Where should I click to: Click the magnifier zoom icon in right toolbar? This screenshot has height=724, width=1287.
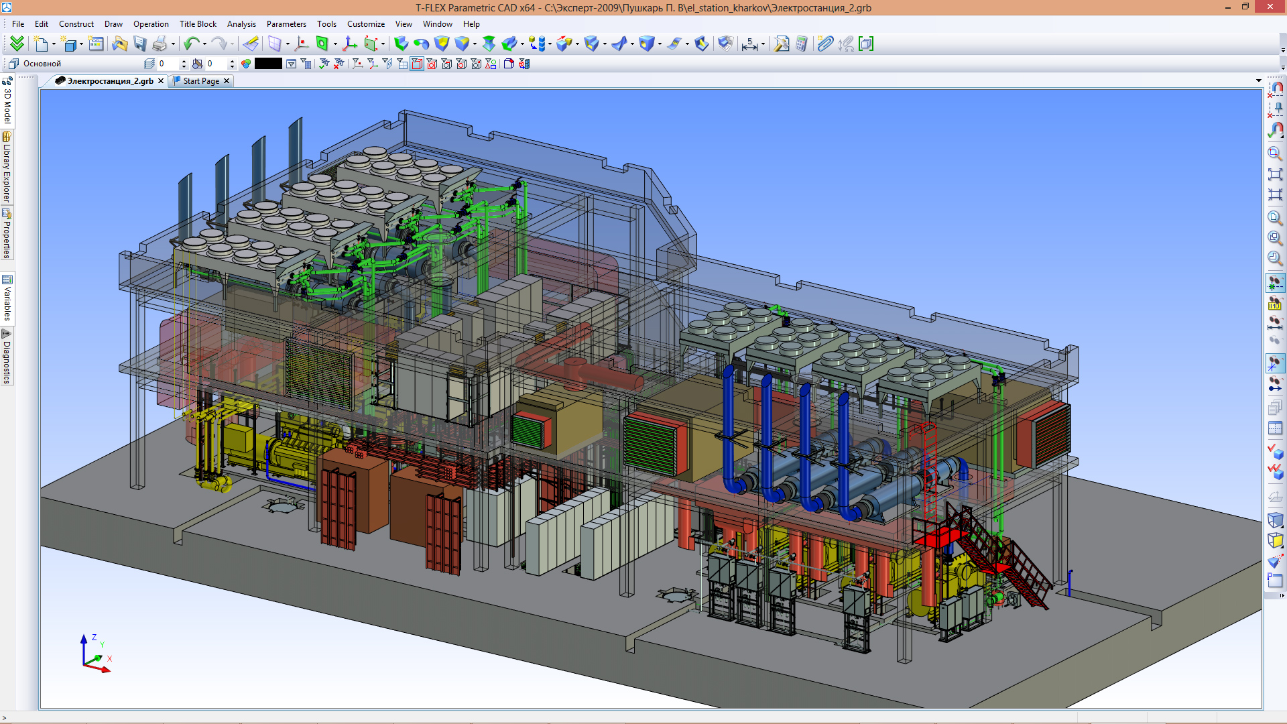tap(1275, 154)
